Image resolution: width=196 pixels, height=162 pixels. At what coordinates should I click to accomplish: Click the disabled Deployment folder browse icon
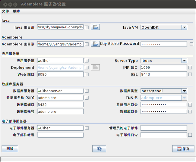pyautogui.click(x=95, y=67)
